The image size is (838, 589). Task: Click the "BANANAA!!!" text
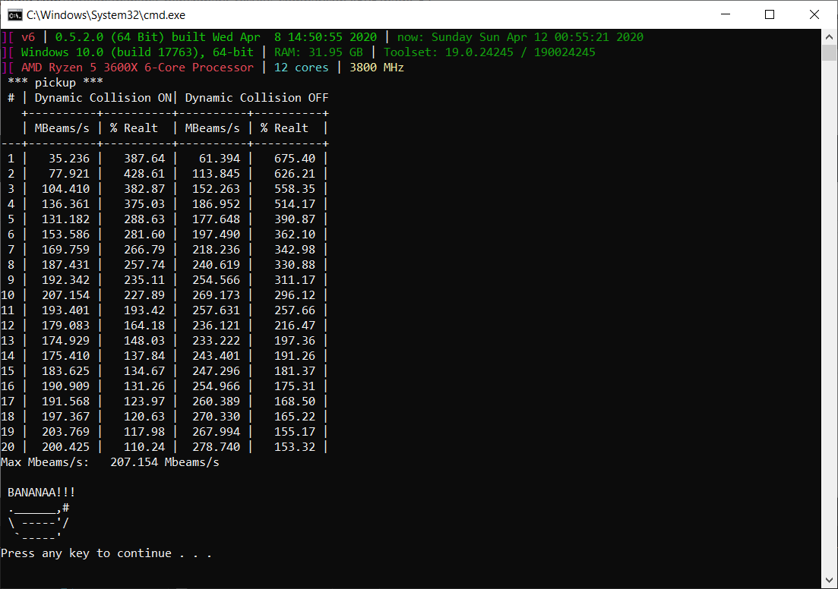(42, 493)
